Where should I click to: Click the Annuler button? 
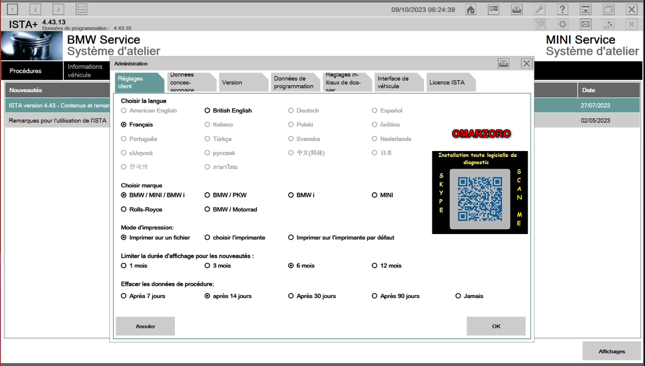(x=145, y=326)
